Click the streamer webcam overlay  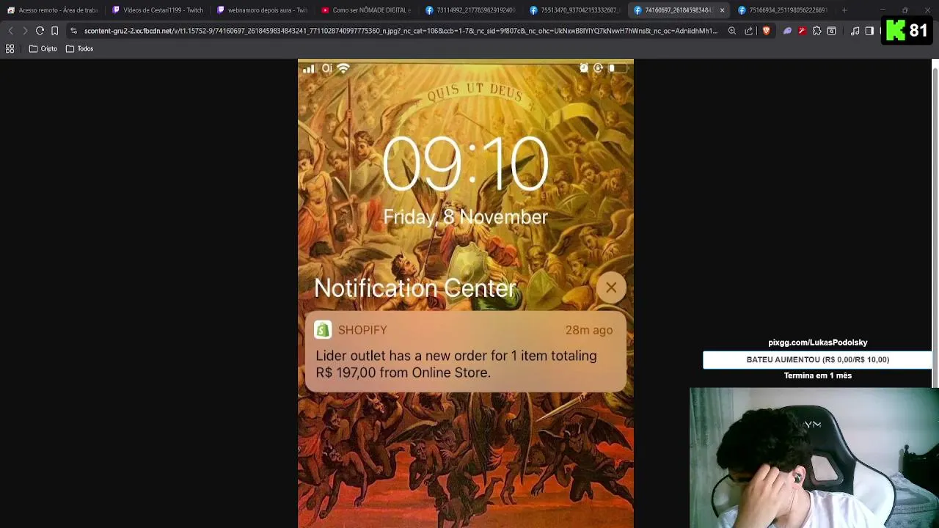(814, 458)
